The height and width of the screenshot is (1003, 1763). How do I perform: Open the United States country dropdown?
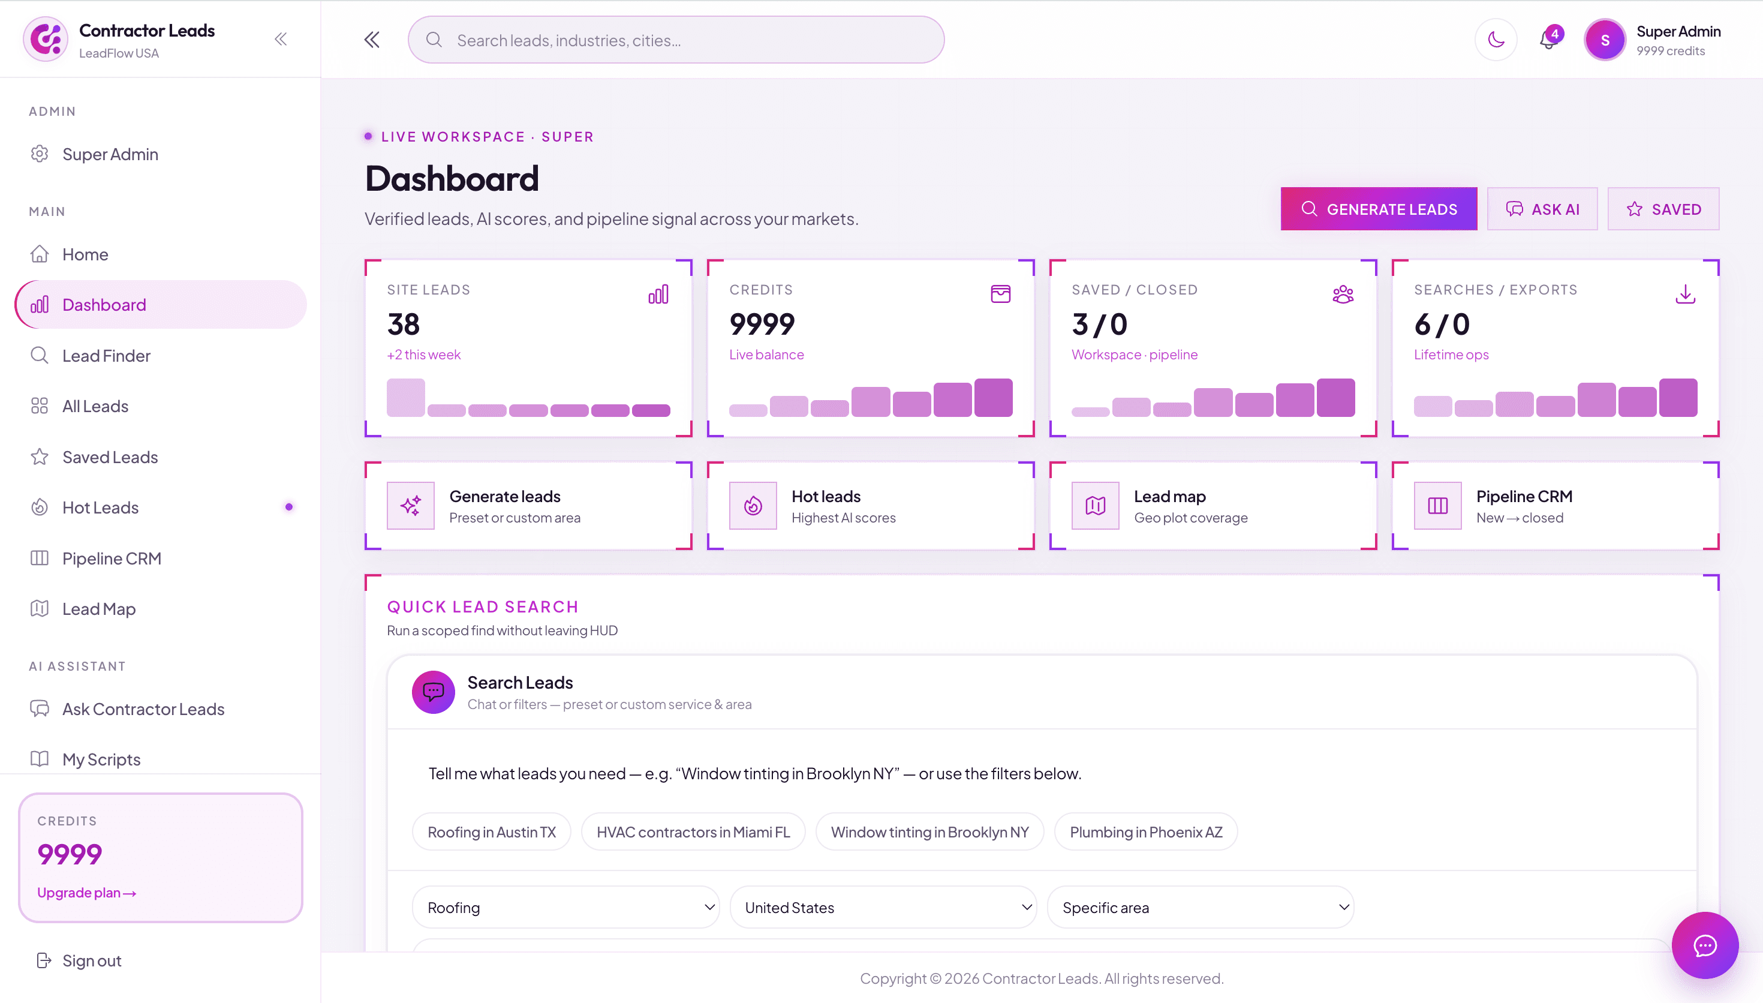tap(883, 907)
